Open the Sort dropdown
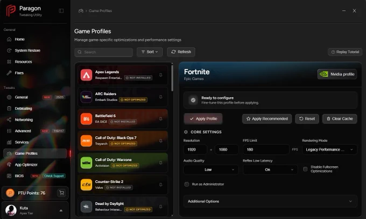The height and width of the screenshot is (219, 366). tap(150, 52)
